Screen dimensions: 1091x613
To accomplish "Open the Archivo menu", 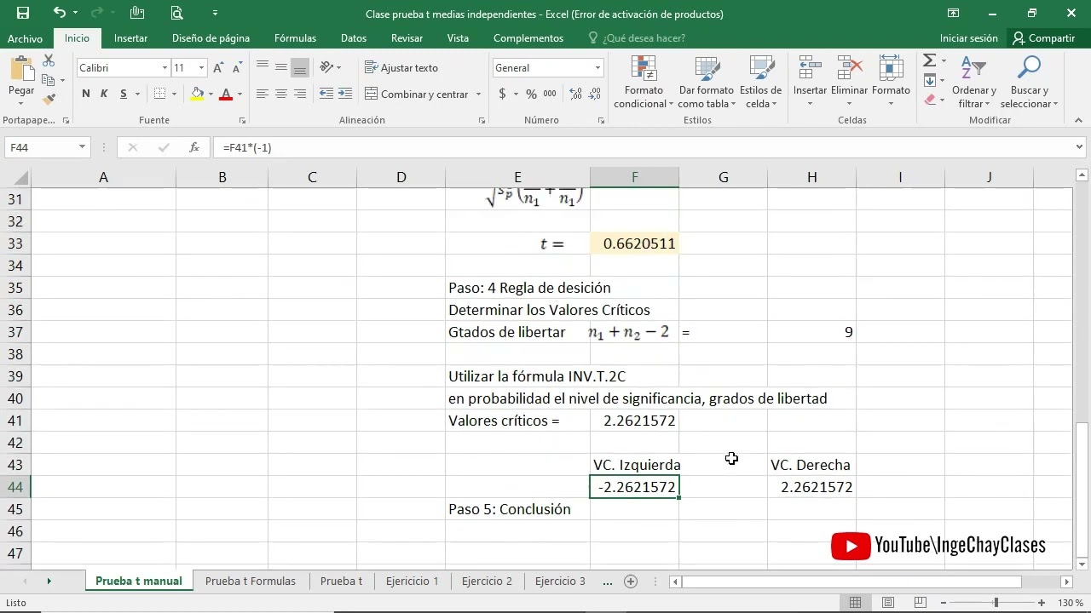I will pos(25,38).
